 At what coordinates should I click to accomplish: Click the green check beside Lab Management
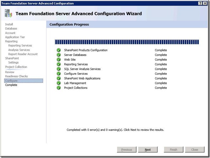(x=59, y=83)
